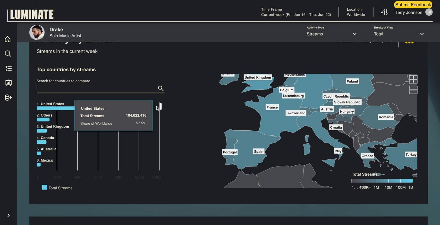Toggle the Total Streams chart legend swatch

point(44,187)
